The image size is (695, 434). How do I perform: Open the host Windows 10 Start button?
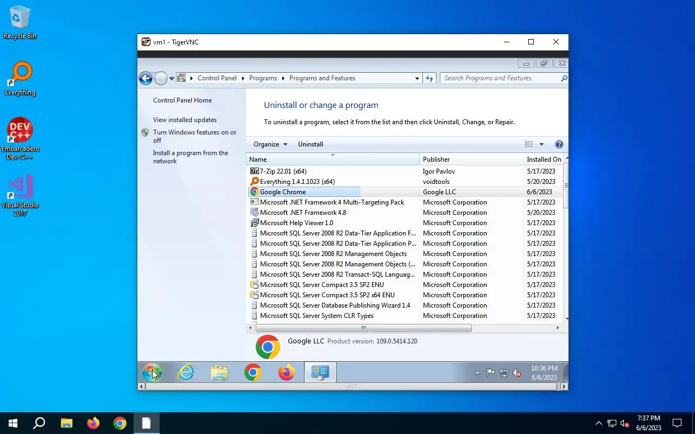click(x=13, y=423)
